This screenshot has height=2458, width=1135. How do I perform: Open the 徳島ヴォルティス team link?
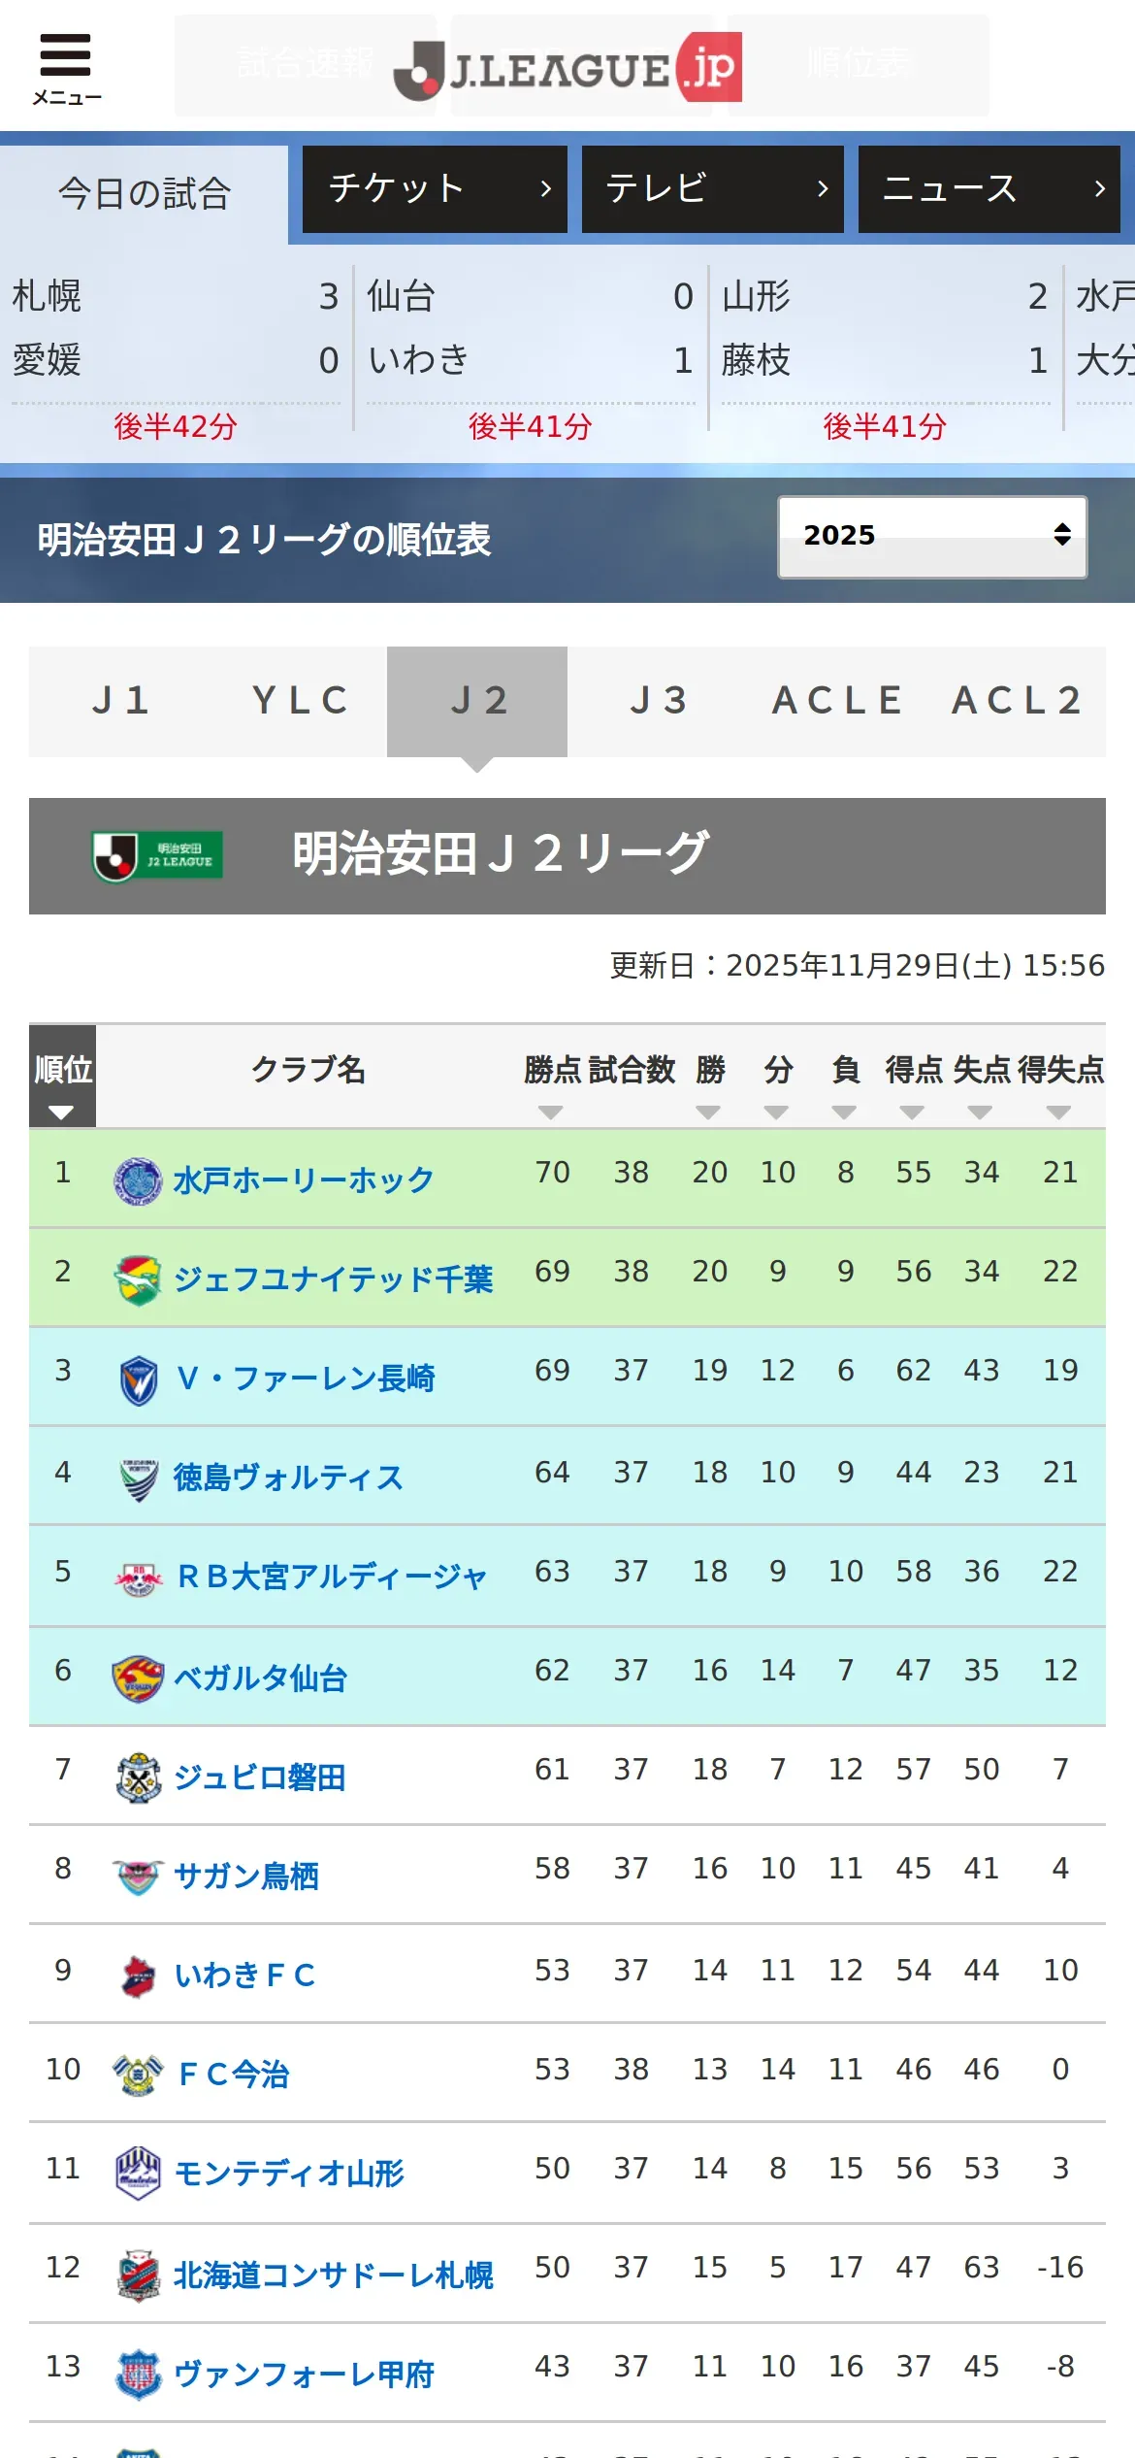[288, 1478]
